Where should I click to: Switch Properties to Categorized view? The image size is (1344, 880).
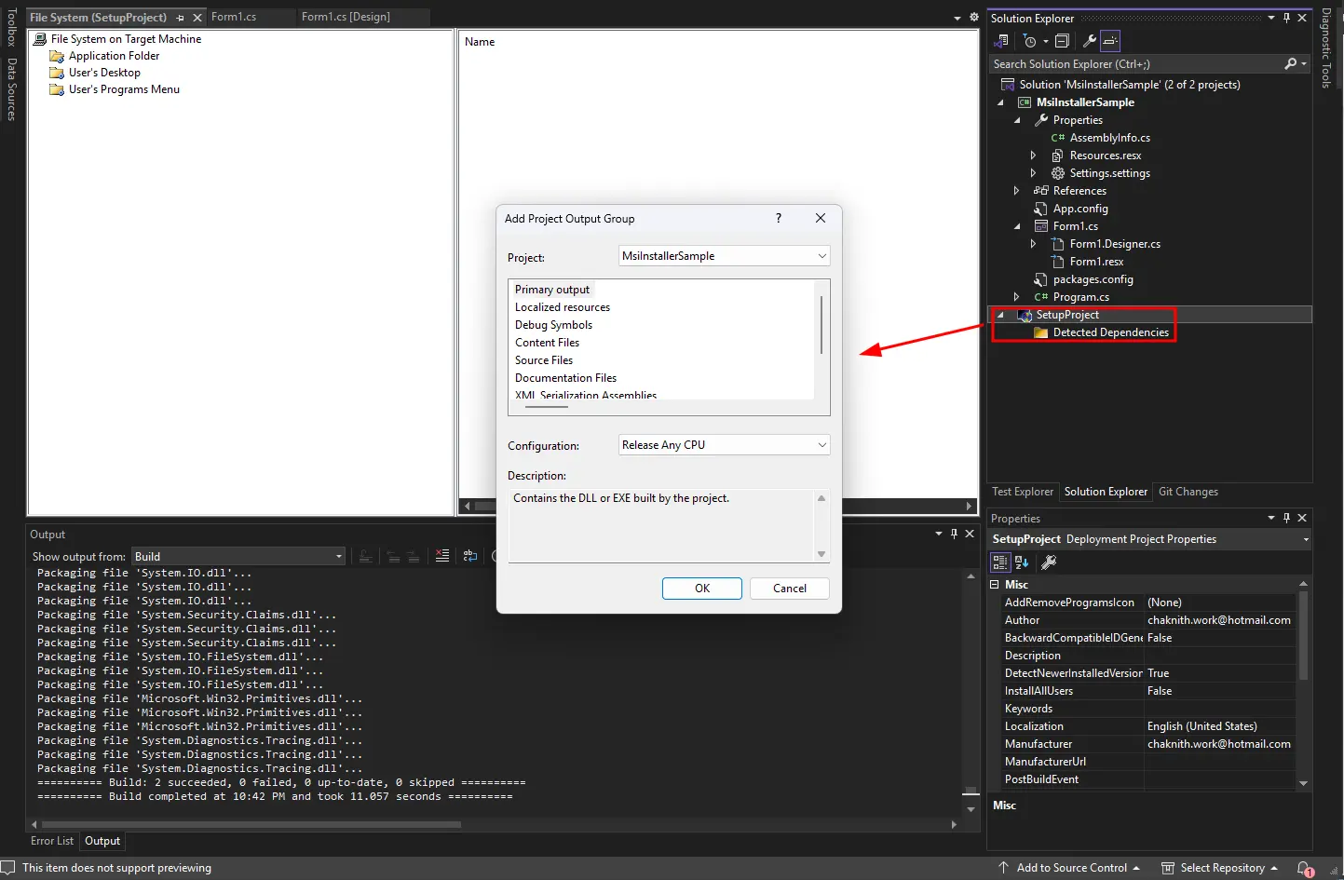(1000, 562)
